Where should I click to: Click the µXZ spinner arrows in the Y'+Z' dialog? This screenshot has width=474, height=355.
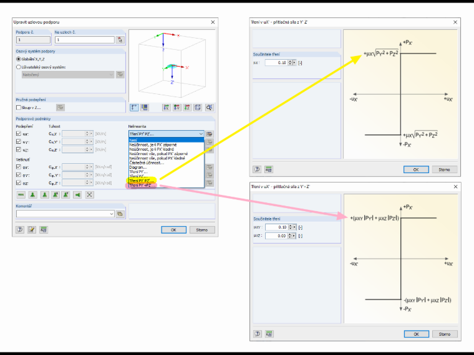coord(290,236)
